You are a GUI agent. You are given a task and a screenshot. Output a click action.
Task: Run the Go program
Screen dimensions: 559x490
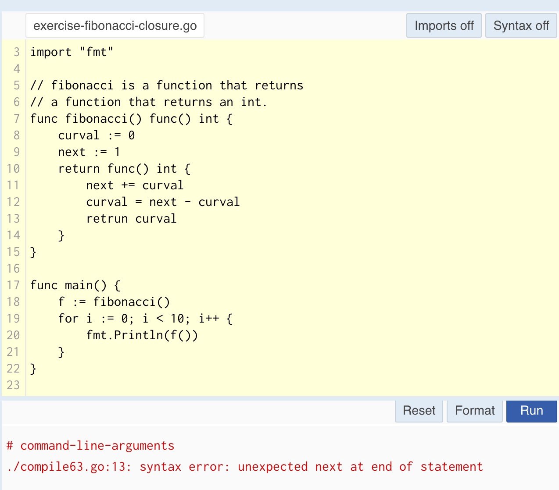(x=531, y=411)
